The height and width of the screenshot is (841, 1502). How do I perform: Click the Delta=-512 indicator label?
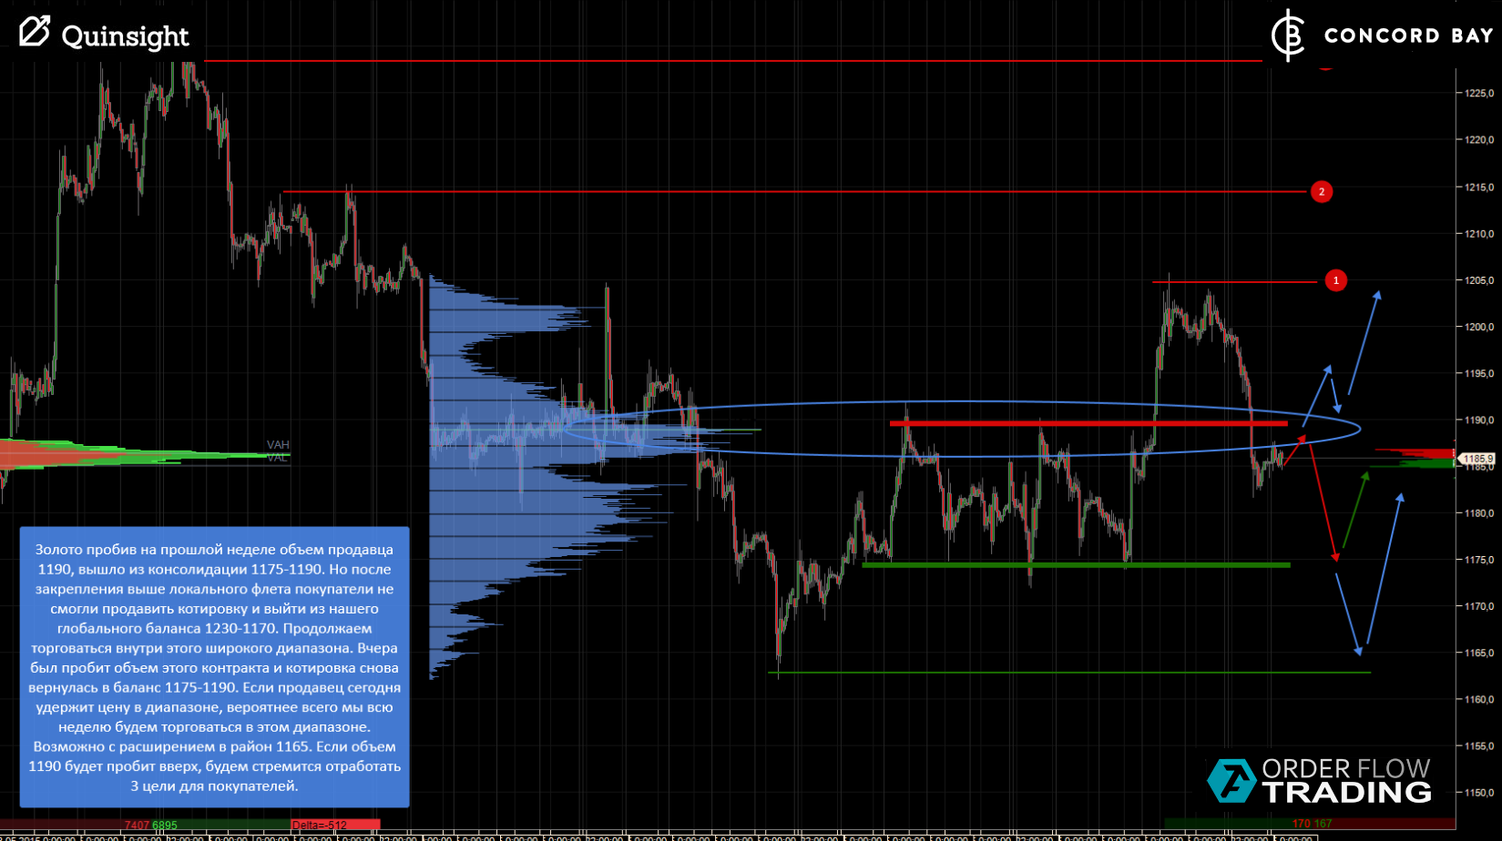coord(319,826)
